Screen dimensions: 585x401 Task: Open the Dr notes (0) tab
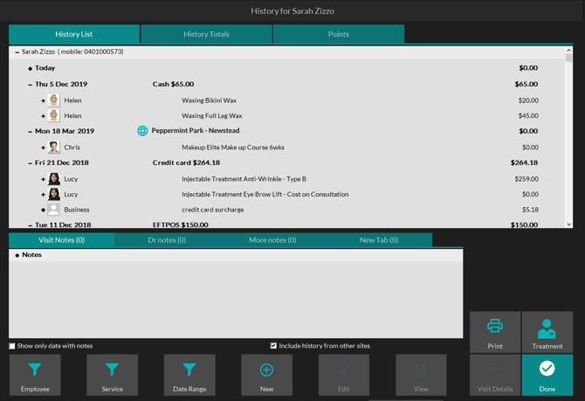[x=167, y=240]
